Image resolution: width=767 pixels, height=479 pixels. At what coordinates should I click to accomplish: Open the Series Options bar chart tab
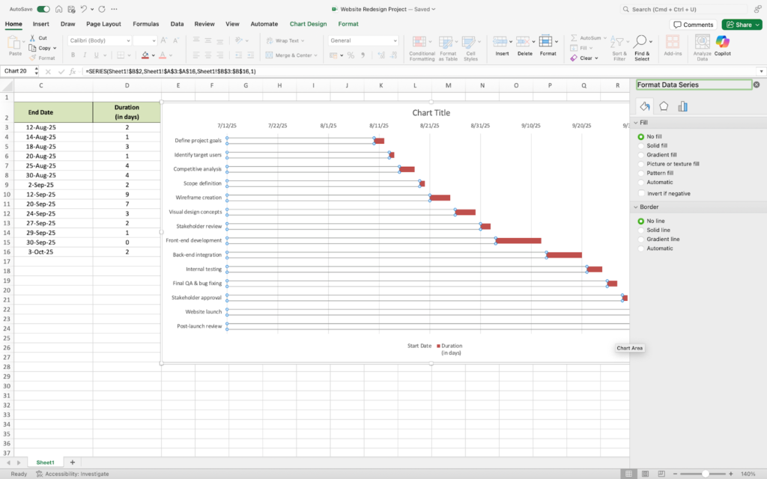(682, 106)
